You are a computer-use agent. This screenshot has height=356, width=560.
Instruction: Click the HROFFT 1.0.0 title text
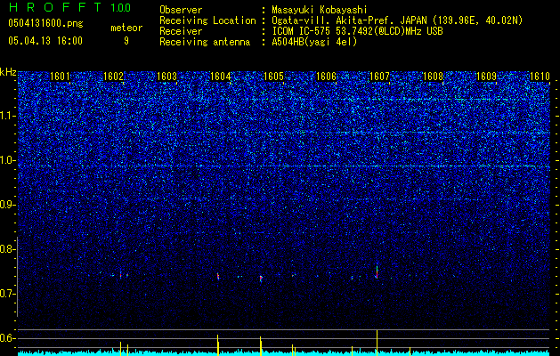pyautogui.click(x=69, y=7)
